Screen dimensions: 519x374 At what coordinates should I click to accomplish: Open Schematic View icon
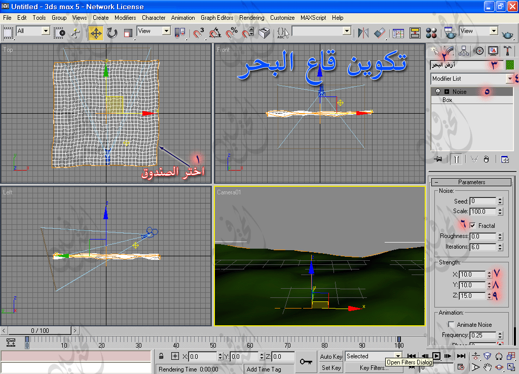pyautogui.click(x=415, y=33)
